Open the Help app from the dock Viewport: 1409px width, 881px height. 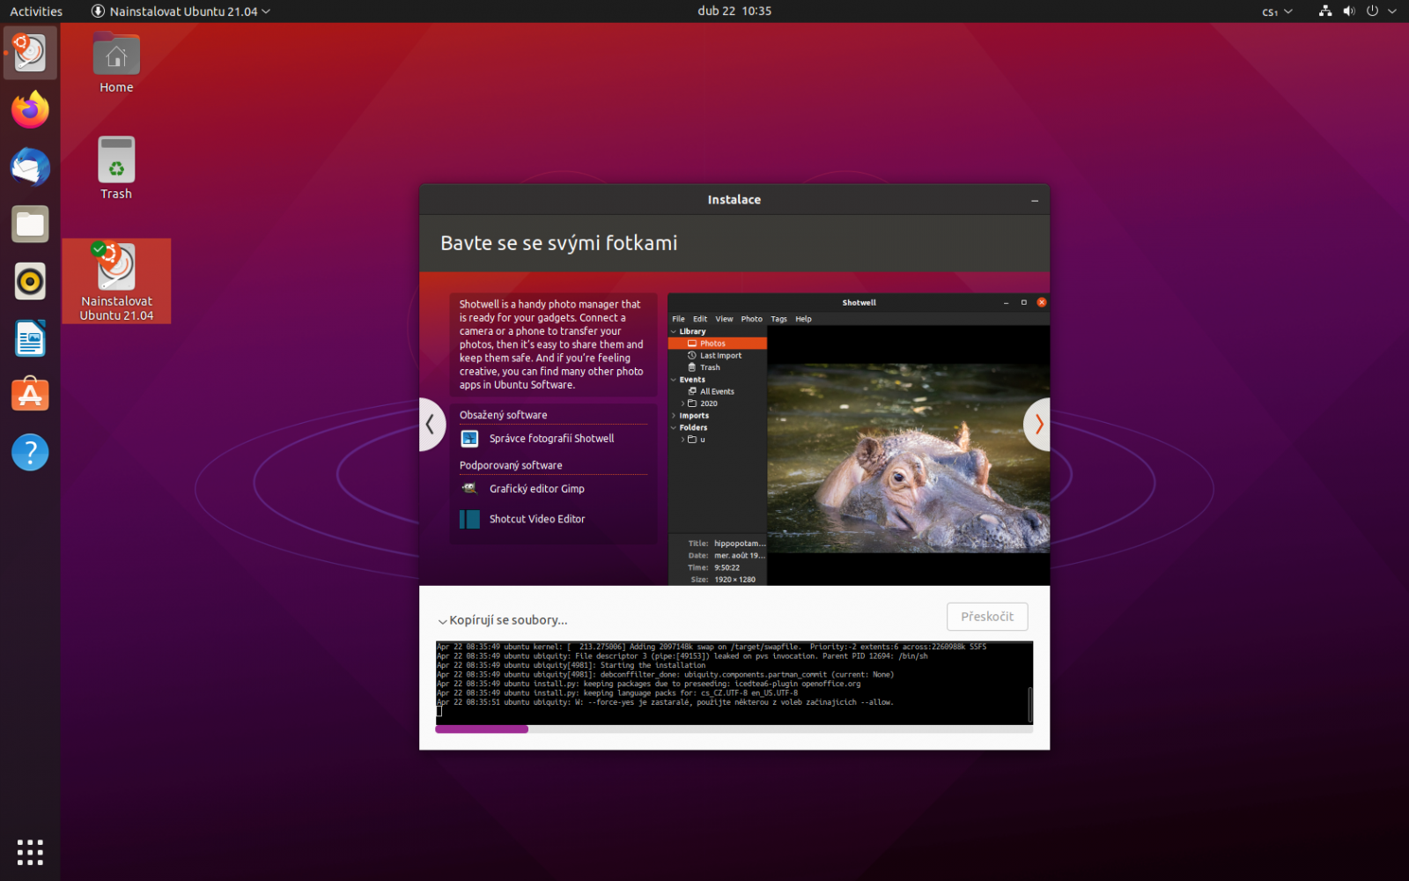tap(29, 452)
